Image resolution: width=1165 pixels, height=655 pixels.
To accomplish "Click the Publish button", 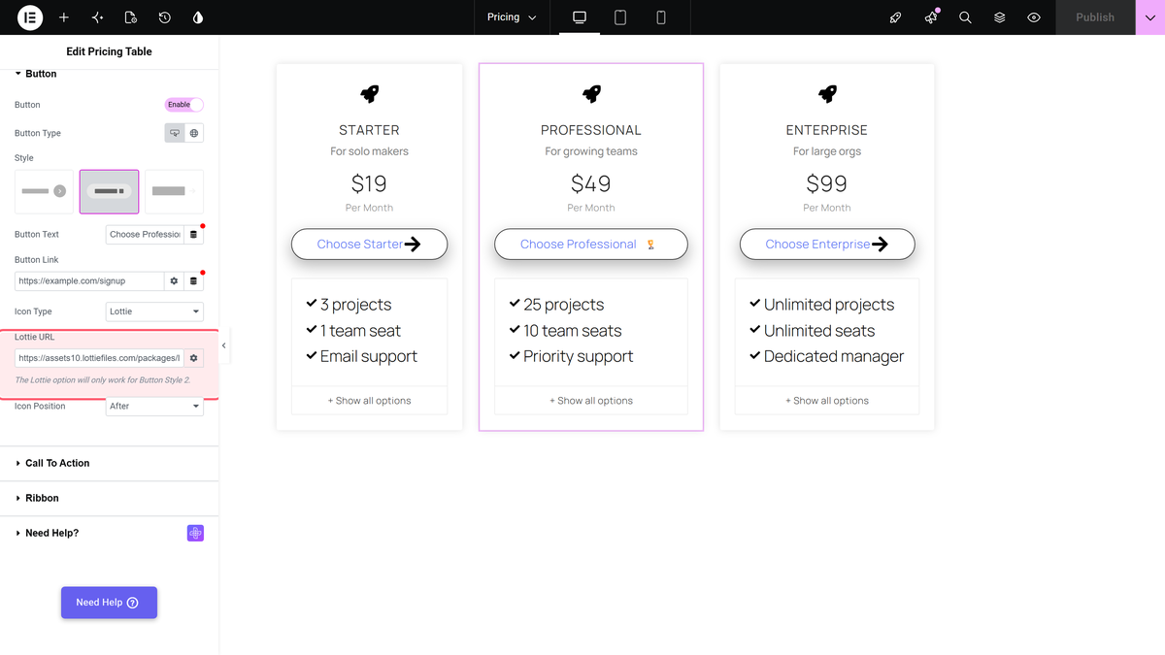I will click(1095, 17).
